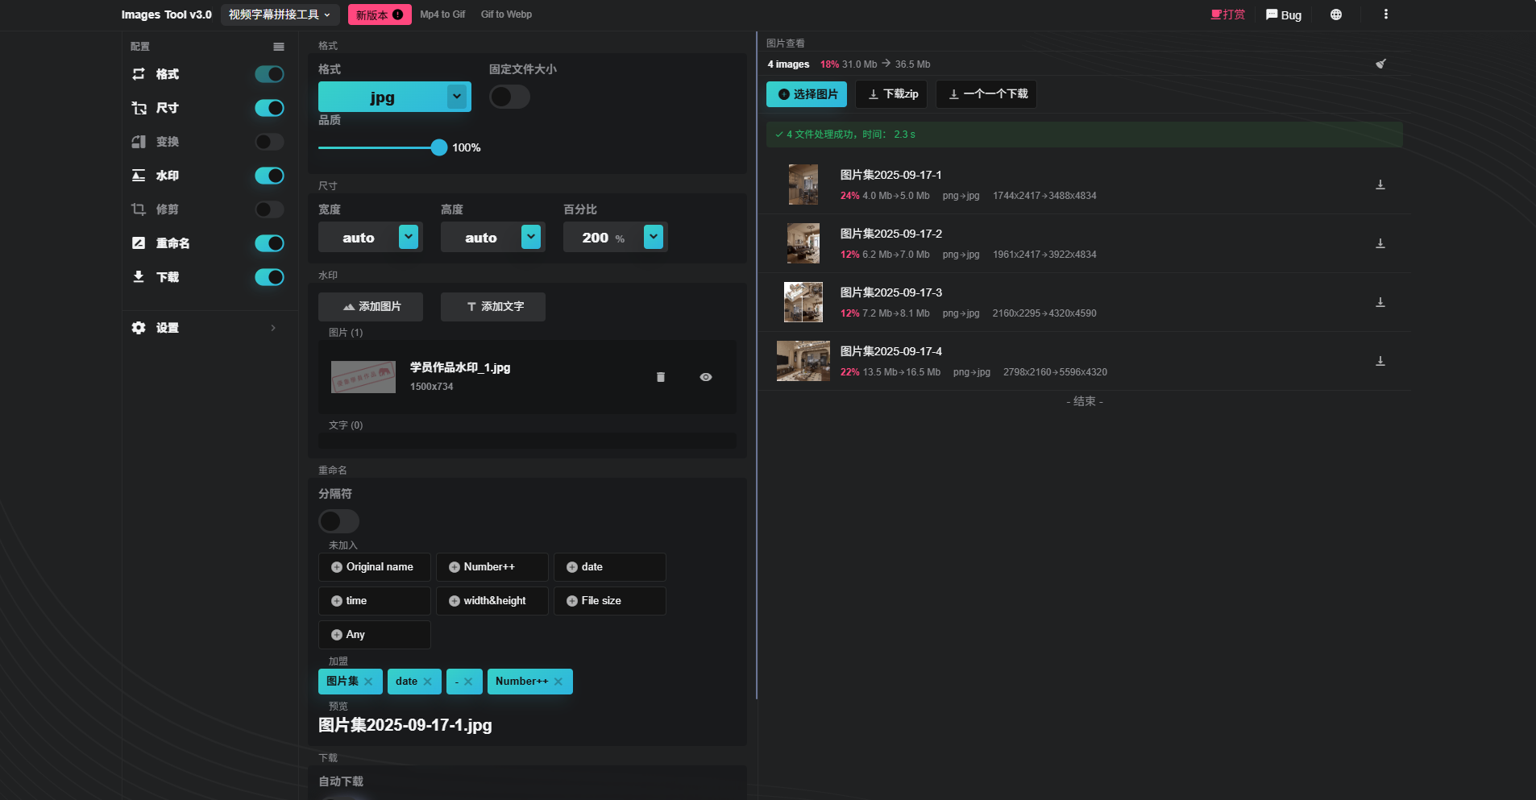Open the Mp4 to Gif tool

442,15
